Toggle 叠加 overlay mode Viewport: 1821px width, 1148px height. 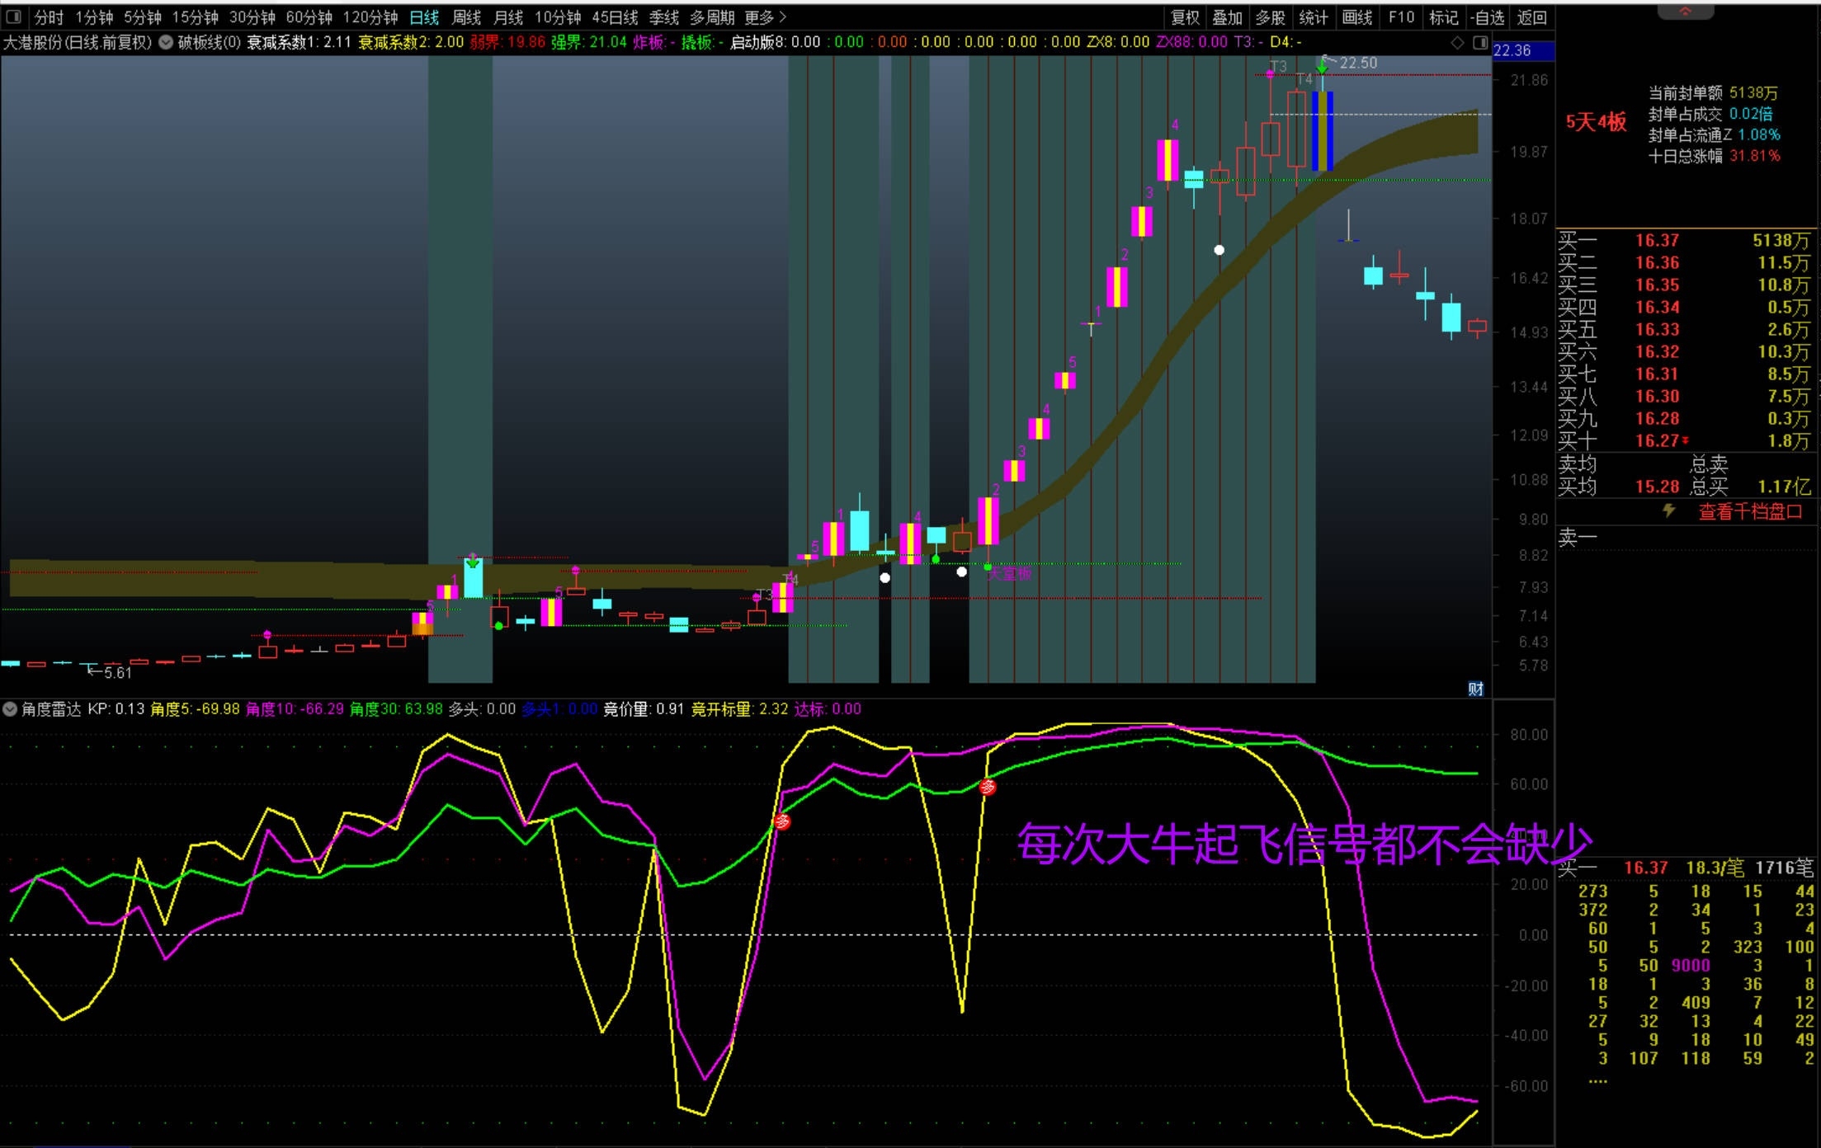(x=1227, y=17)
